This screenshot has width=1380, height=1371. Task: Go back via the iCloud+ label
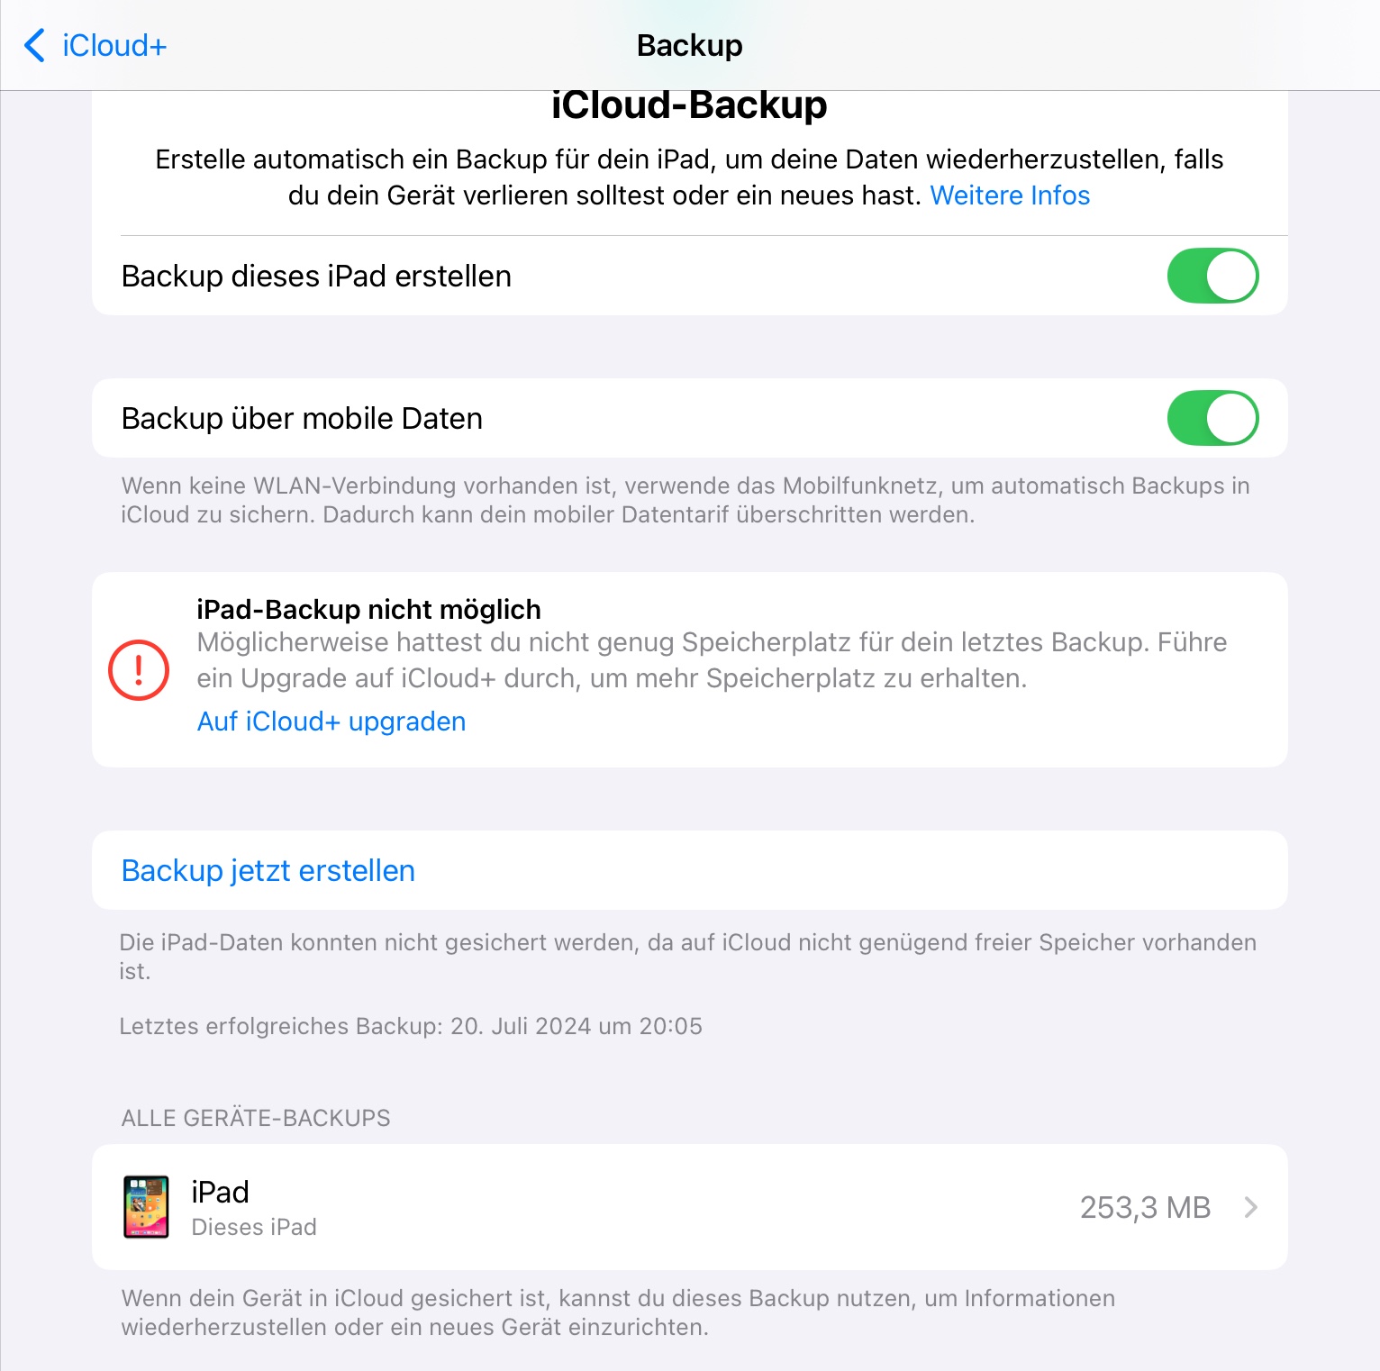coord(114,45)
